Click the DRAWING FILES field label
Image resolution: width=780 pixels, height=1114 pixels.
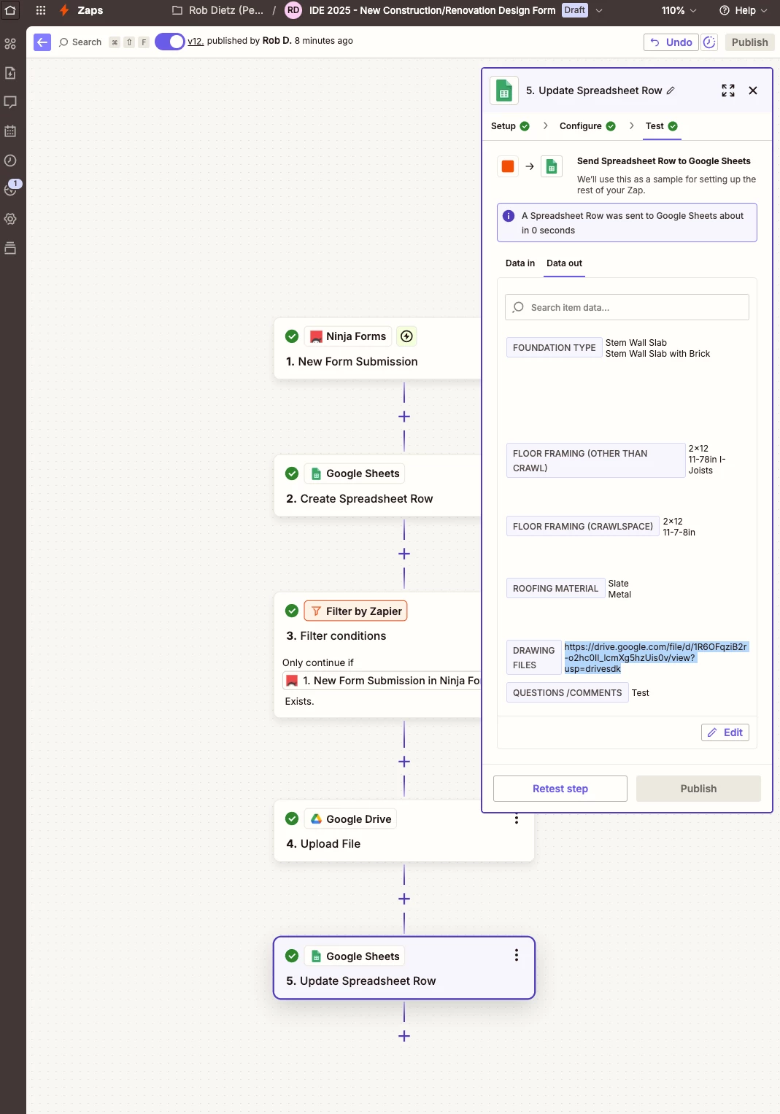tap(533, 657)
